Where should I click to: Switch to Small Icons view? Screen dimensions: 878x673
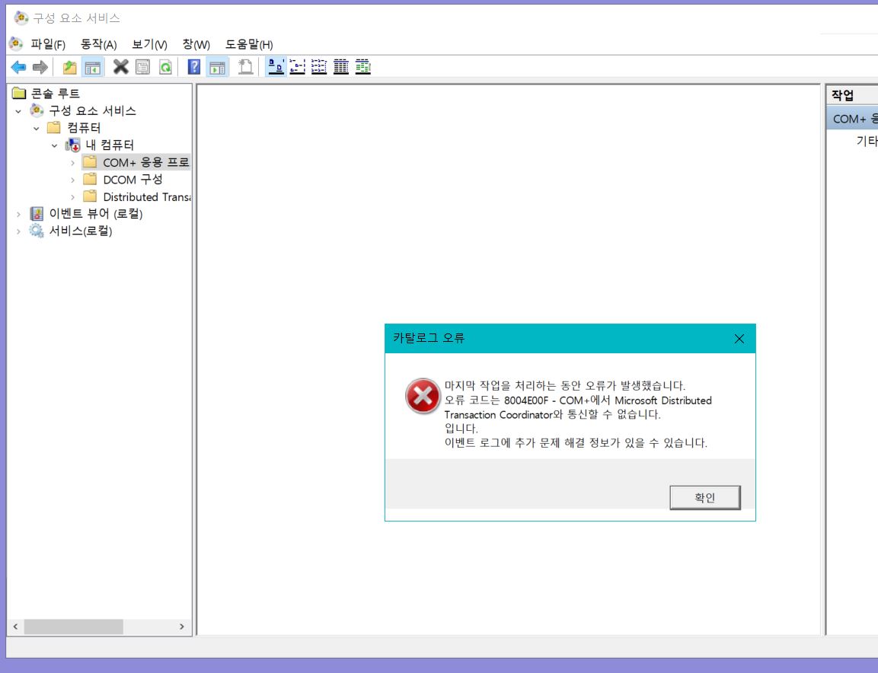[x=297, y=67]
